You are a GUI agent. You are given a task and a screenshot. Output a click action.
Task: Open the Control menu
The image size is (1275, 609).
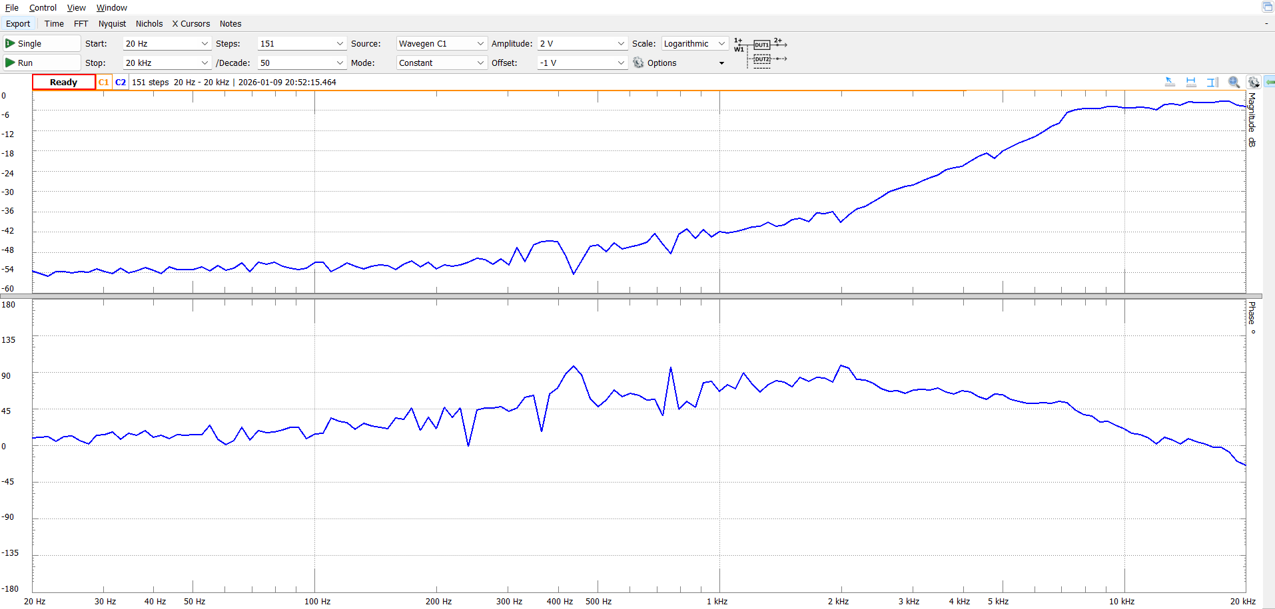point(43,8)
